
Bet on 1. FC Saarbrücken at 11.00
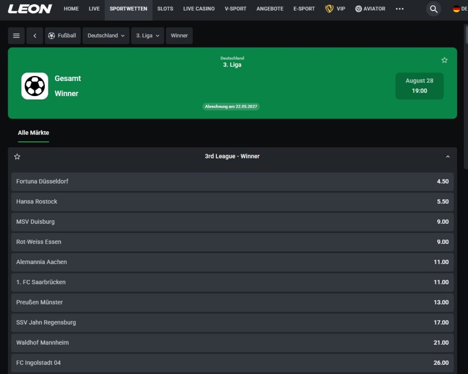233,282
